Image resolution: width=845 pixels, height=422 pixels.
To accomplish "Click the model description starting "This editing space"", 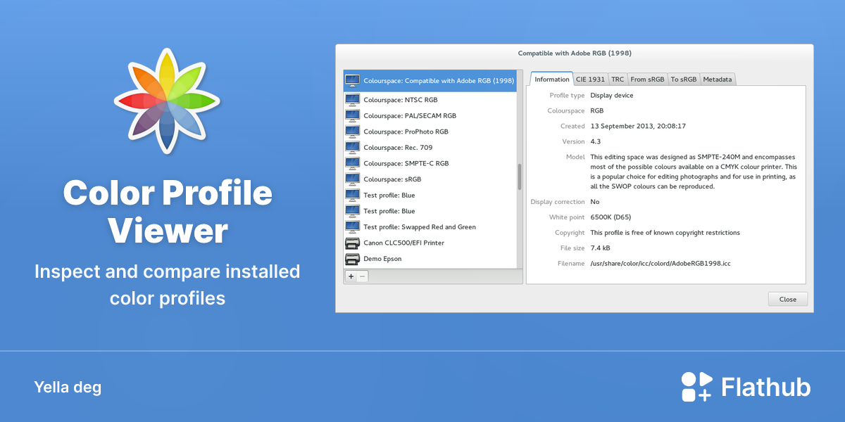I will (694, 172).
